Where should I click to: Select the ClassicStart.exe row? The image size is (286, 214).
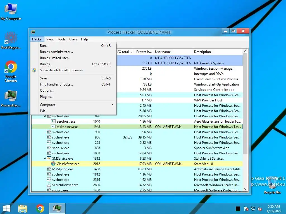137,164
